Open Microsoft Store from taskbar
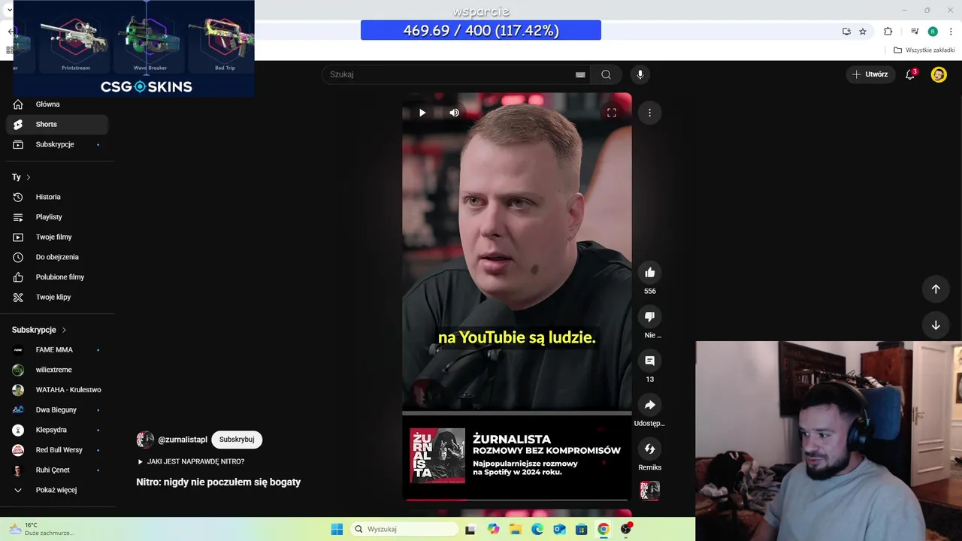Viewport: 962px width, 541px height. coord(581,529)
